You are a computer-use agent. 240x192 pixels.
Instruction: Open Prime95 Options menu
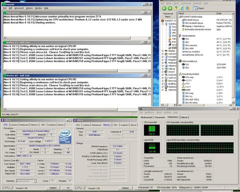[x=29, y=8]
